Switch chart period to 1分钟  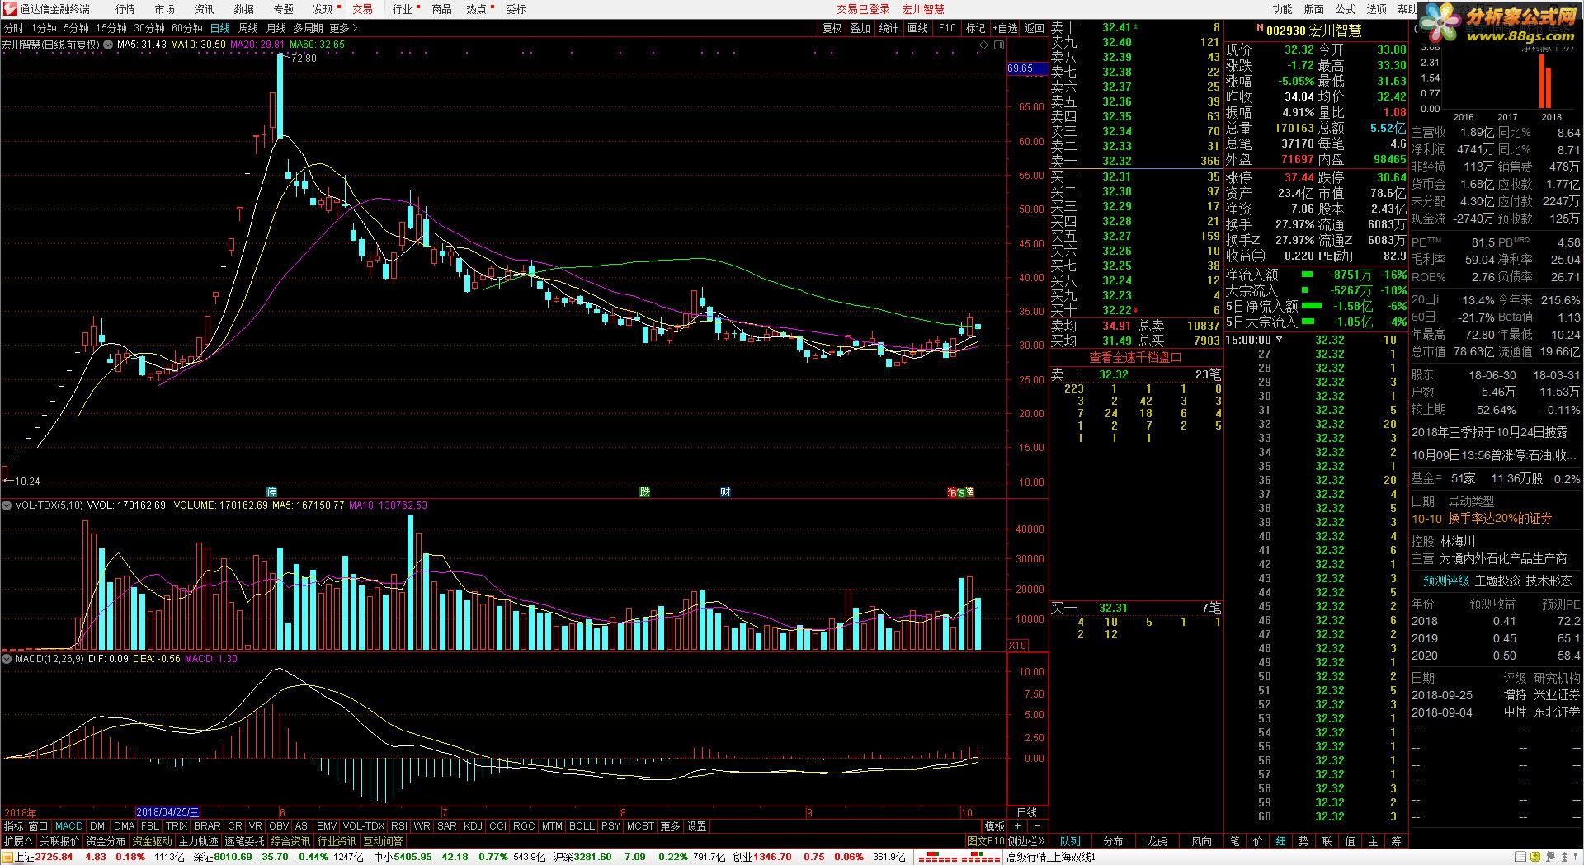(44, 28)
